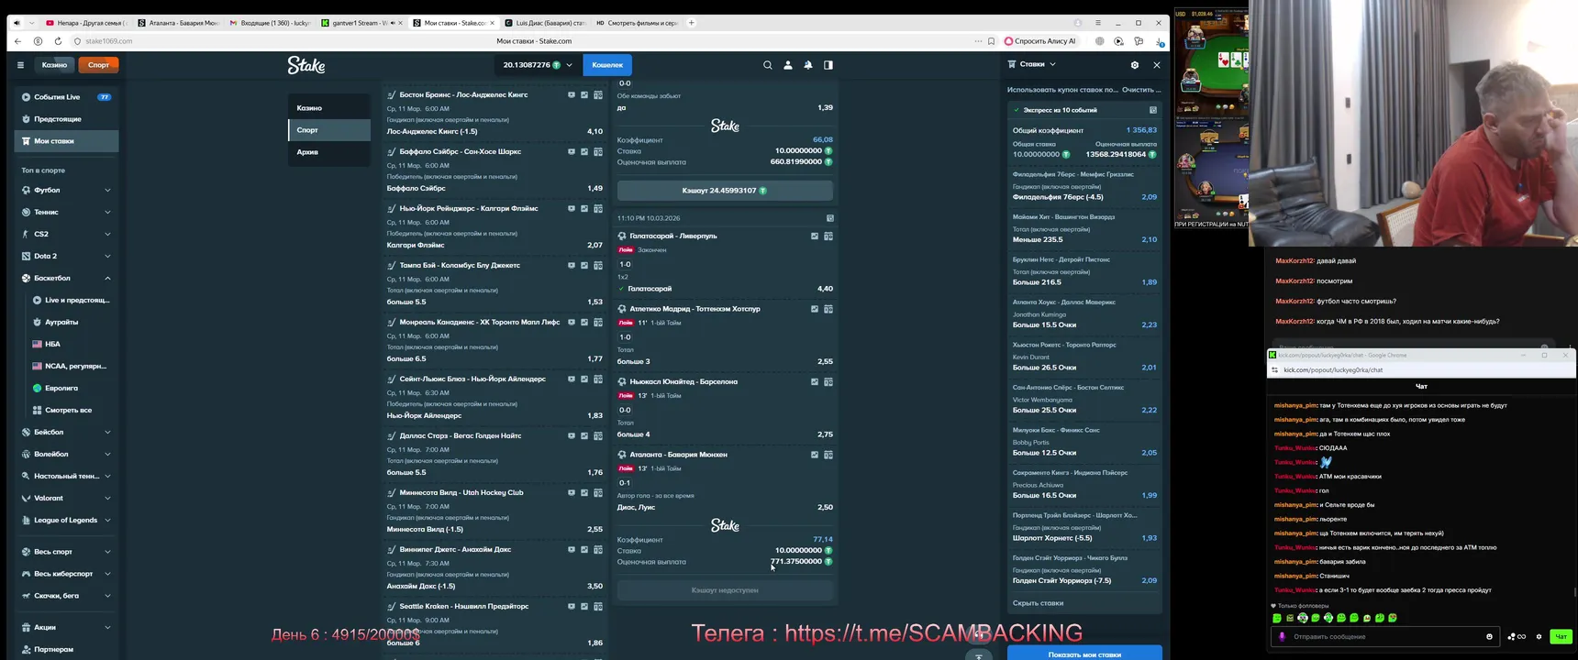Expand the balance currency dropdown
The image size is (1578, 660).
[x=569, y=65]
